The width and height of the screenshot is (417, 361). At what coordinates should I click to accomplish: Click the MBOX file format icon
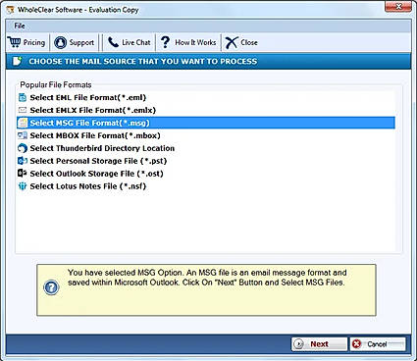coord(23,135)
